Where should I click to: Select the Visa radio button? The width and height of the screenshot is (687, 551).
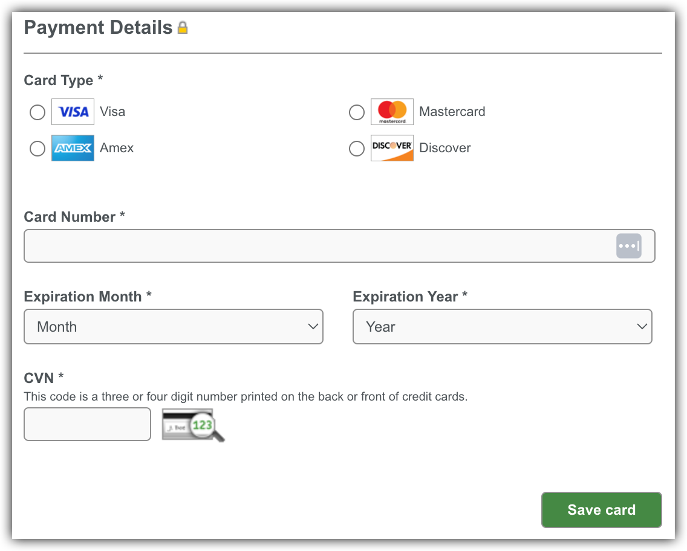(37, 112)
